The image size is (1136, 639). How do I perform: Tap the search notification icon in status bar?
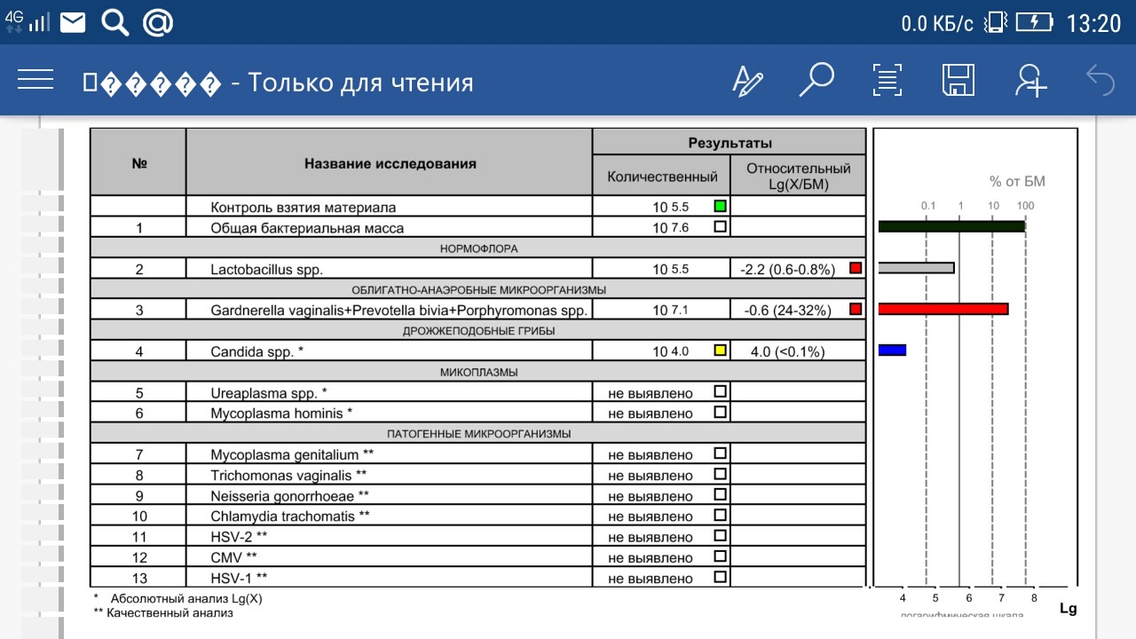pyautogui.click(x=115, y=22)
